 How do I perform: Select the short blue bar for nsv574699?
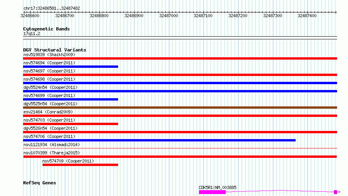[70, 99]
